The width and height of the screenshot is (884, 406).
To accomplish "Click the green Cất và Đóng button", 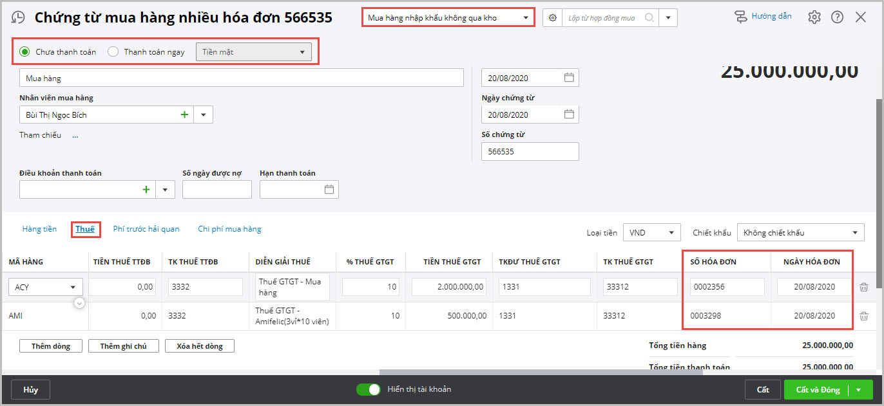I will [818, 390].
